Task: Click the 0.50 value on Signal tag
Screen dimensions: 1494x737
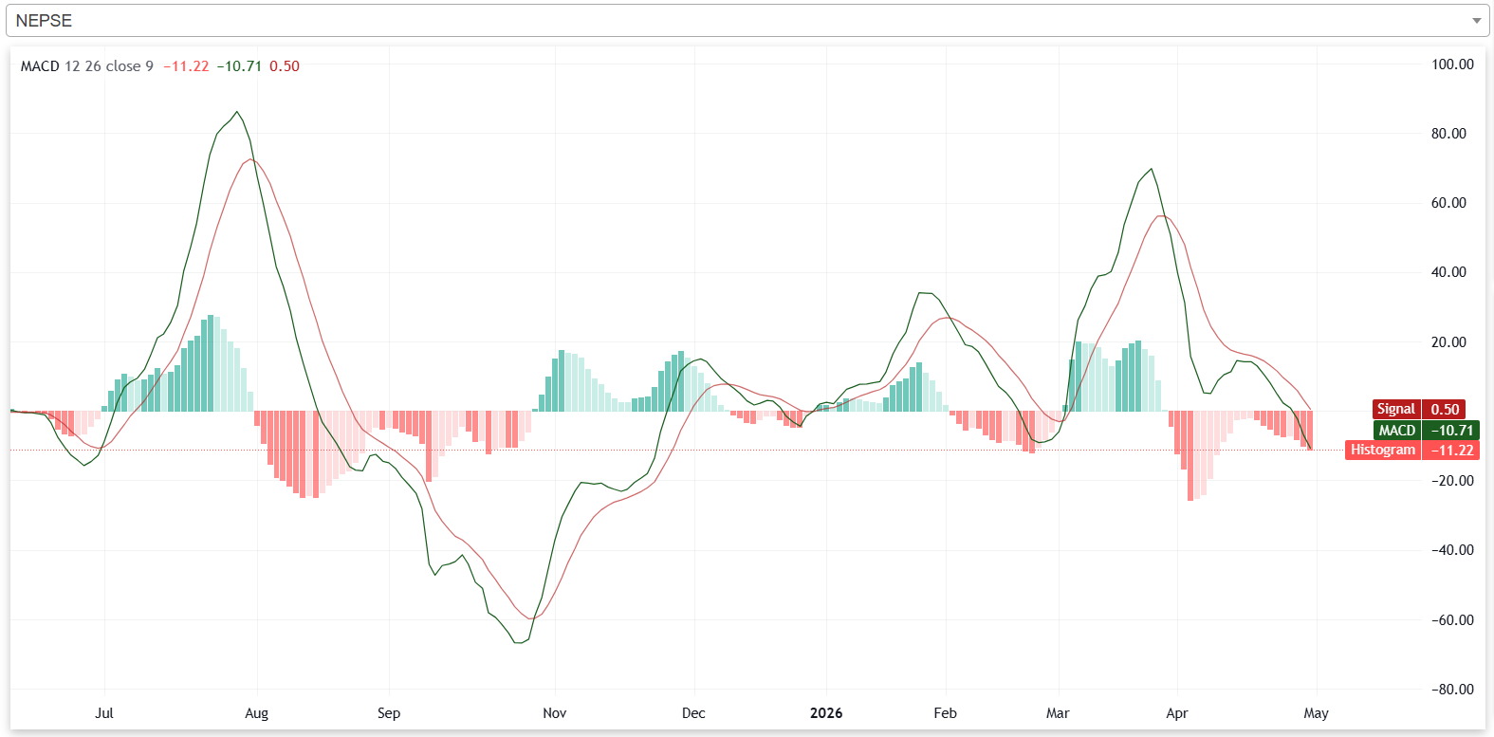Action: (1445, 409)
